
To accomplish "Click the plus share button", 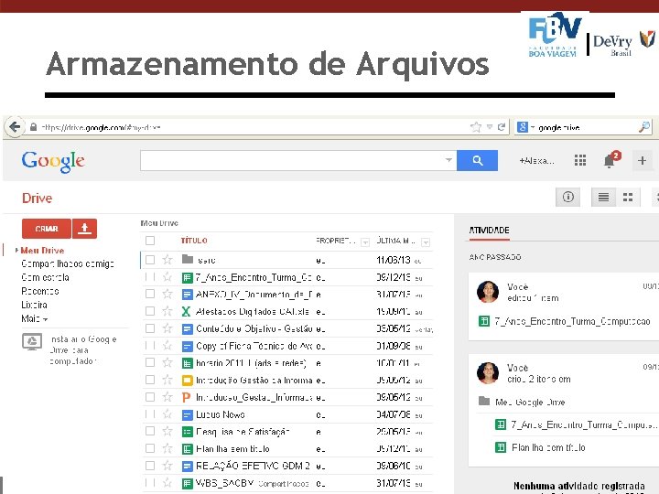I will tap(642, 160).
